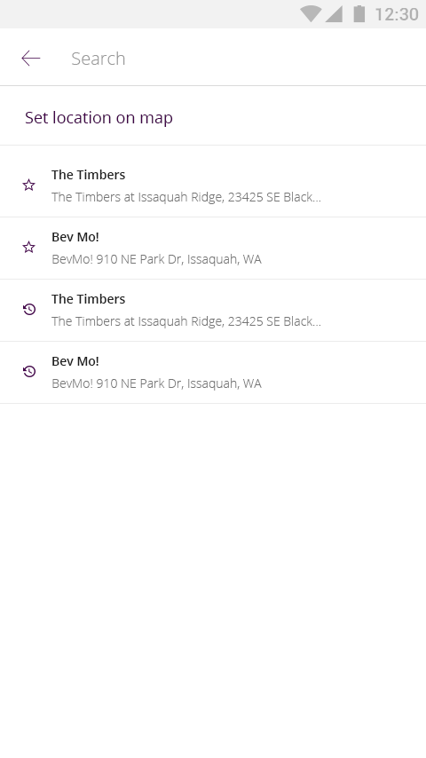Click recent Timbers at Issaquah Ridge address
Viewport: 426px width, 758px height.
coord(186,321)
